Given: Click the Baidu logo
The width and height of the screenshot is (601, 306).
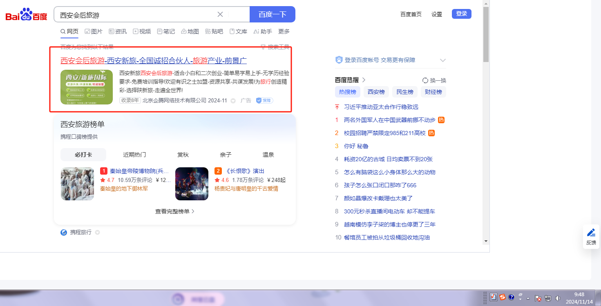Looking at the screenshot, I should [26, 15].
